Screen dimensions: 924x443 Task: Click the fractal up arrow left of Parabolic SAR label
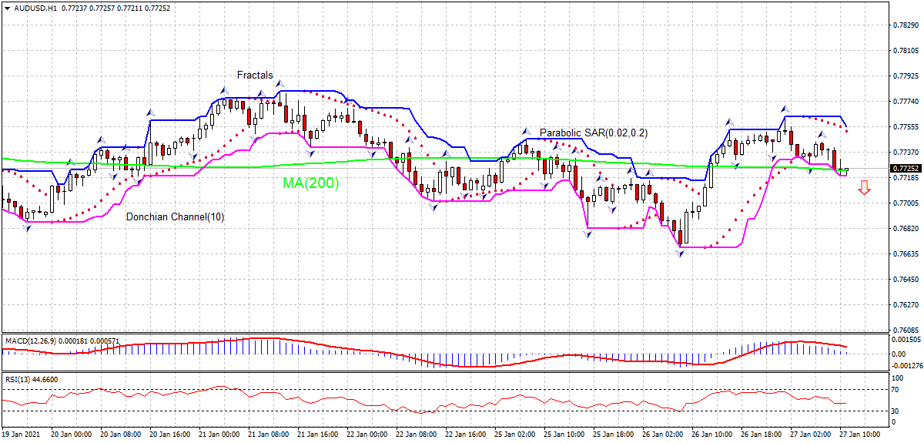pos(526,131)
